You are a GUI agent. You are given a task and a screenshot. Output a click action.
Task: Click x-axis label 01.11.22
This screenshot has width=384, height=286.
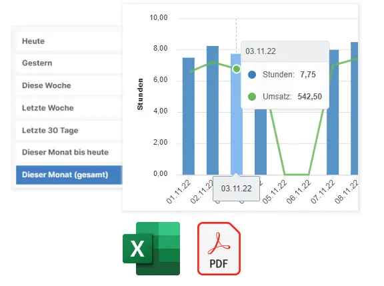(179, 192)
